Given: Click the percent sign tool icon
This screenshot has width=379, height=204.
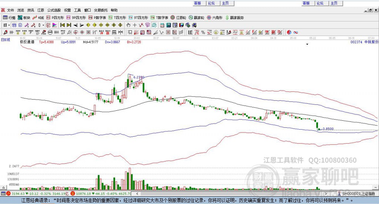Looking at the screenshot, I should (203, 32).
